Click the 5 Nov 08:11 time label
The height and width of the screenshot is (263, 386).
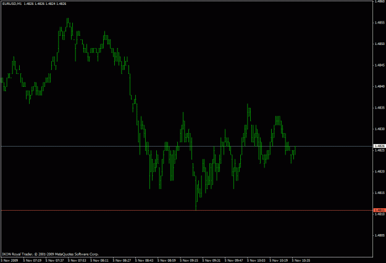pos(99,261)
